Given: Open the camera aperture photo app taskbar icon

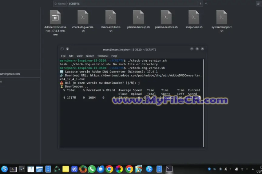Looking at the screenshot, I should click(x=83, y=169).
